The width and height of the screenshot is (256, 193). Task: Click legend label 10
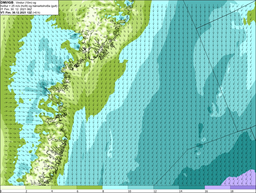[130, 191]
